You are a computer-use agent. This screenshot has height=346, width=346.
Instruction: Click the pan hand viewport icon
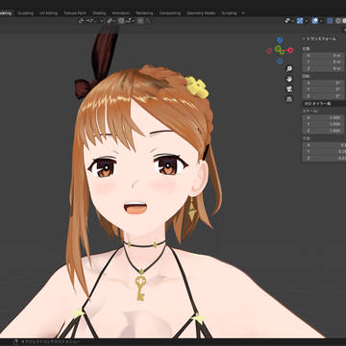(289, 79)
